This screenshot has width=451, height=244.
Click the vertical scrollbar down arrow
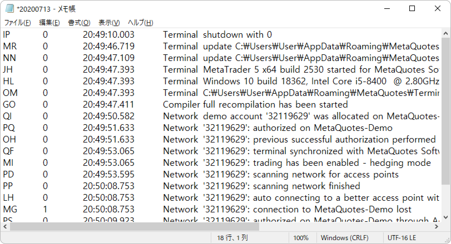pos(446,217)
